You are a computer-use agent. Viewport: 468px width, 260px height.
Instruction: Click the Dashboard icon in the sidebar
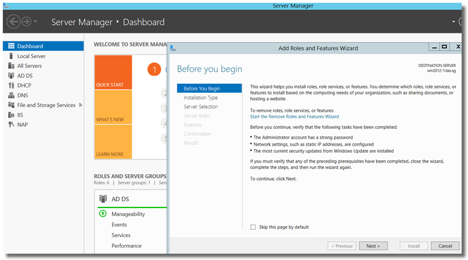click(11, 46)
